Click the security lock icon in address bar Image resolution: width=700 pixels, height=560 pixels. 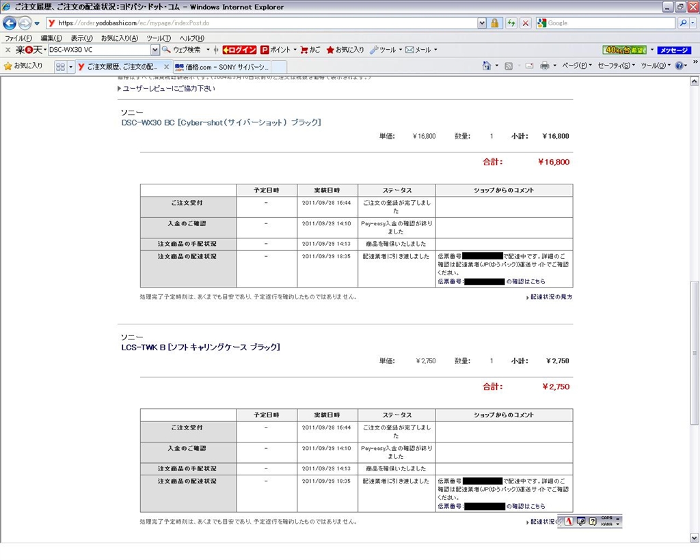pyautogui.click(x=495, y=23)
